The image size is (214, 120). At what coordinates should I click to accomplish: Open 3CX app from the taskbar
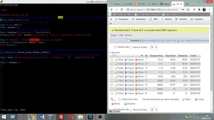pyautogui.click(x=90, y=117)
